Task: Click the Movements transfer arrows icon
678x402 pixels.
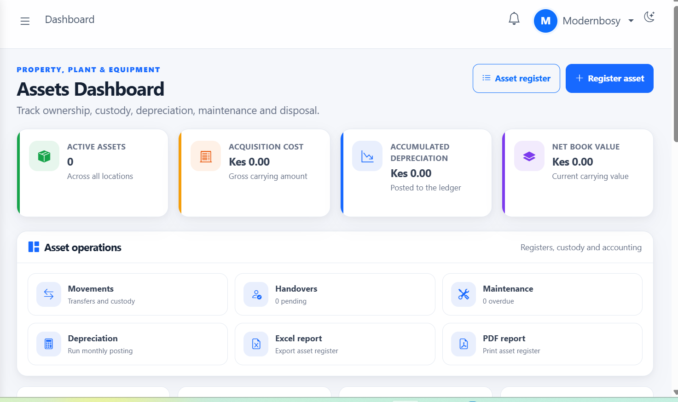Action: [49, 294]
